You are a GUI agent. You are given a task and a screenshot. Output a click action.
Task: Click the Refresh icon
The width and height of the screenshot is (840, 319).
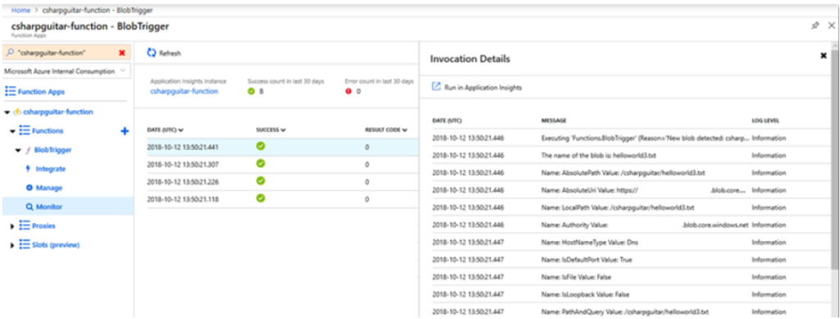[152, 53]
